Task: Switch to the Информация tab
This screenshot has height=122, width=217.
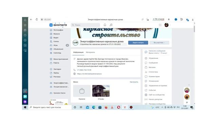Action: click(x=78, y=52)
